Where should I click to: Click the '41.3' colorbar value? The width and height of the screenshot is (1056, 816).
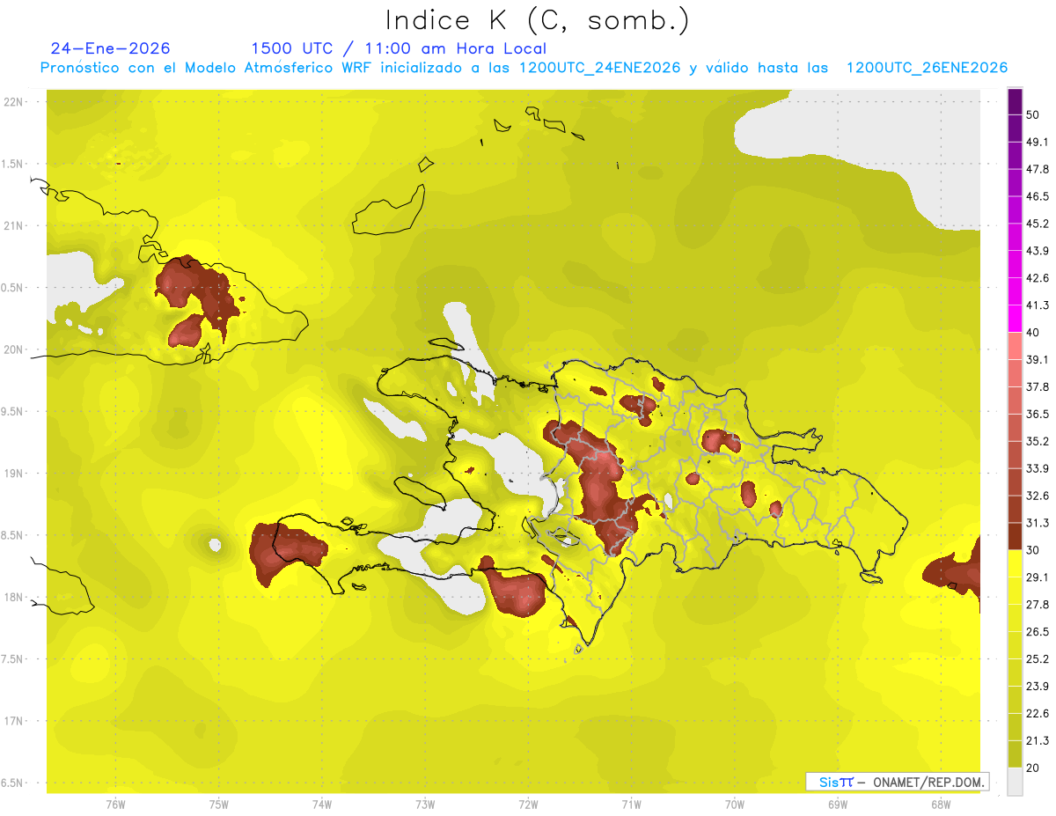click(x=1038, y=305)
